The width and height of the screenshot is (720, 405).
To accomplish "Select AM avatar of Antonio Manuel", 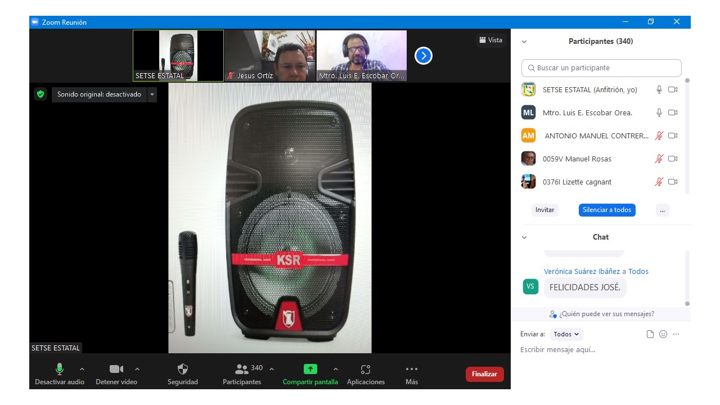I will 528,136.
